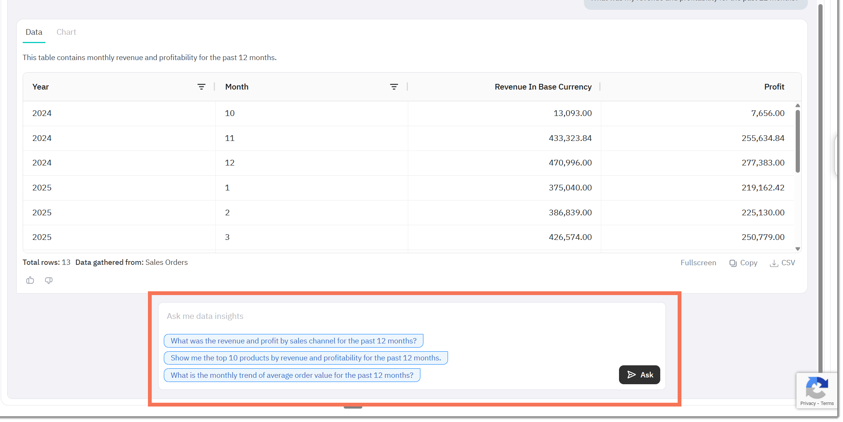The image size is (843, 422).
Task: Click the thumbs down feedback icon
Action: pyautogui.click(x=49, y=281)
